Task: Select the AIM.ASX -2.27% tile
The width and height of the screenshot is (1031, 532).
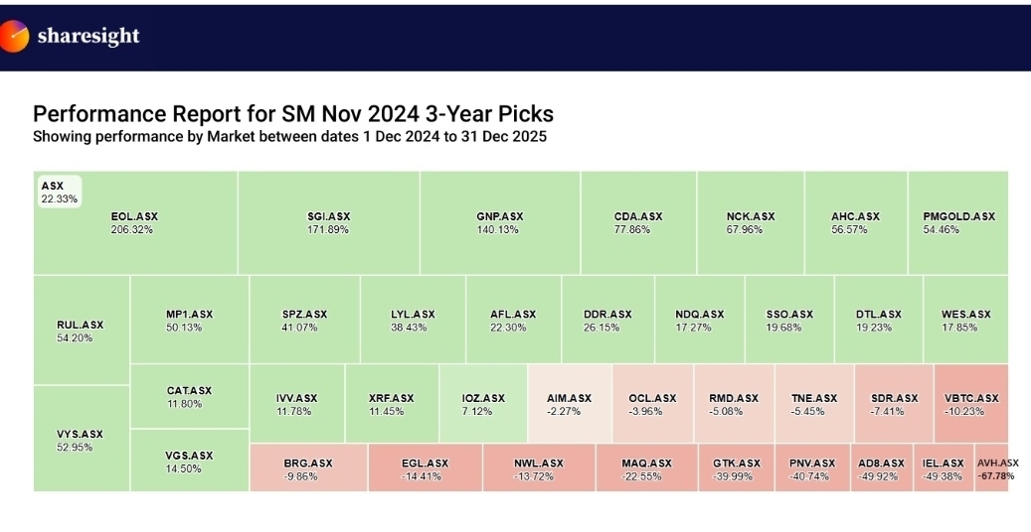Action: (x=569, y=404)
